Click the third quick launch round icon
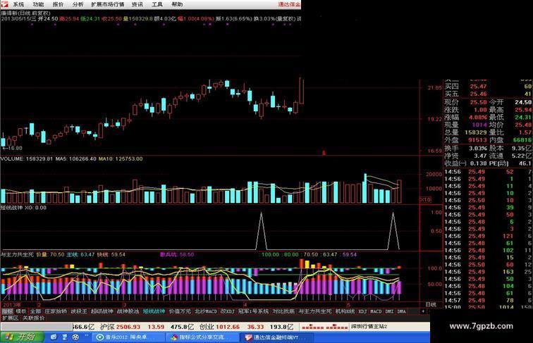Screen dimensions: 533x343 pos(75,337)
